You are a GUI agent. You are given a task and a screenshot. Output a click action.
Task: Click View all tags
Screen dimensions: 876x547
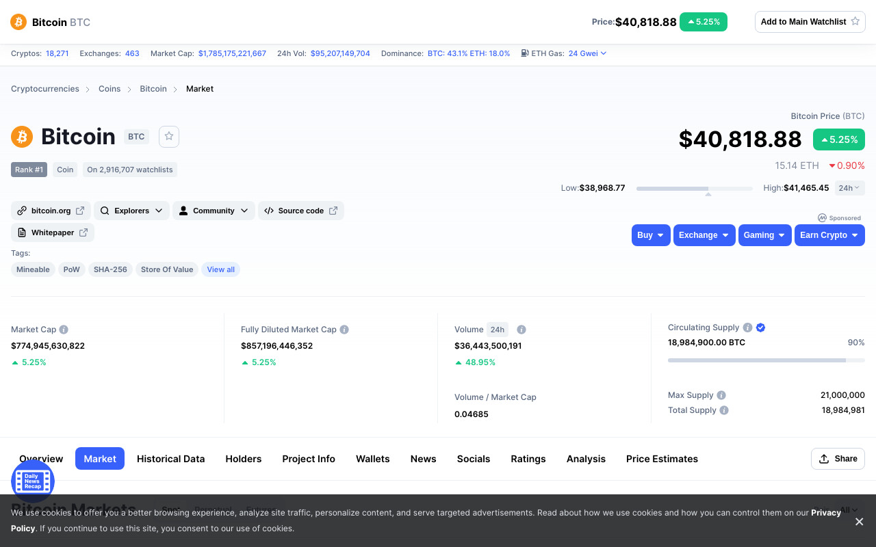pos(220,269)
